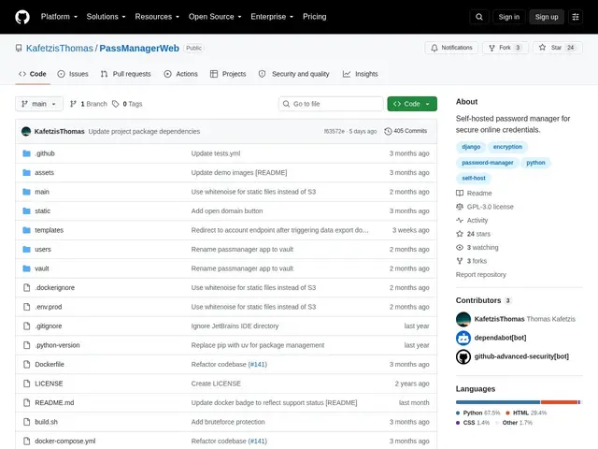
Task: Open the assets folder icon
Action: tap(26, 172)
